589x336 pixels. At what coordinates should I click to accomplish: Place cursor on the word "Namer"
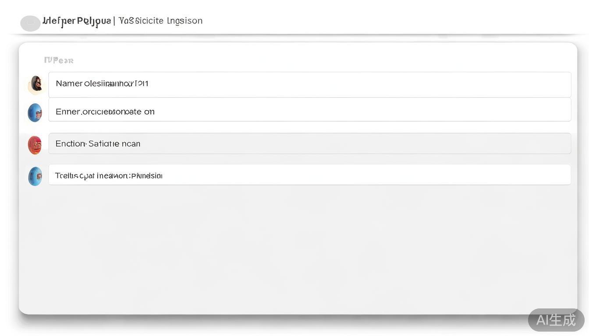(69, 84)
